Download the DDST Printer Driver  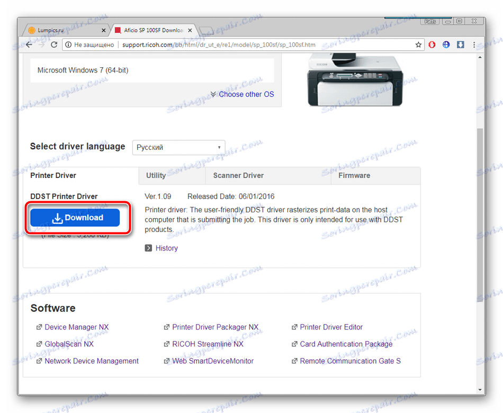tap(75, 218)
